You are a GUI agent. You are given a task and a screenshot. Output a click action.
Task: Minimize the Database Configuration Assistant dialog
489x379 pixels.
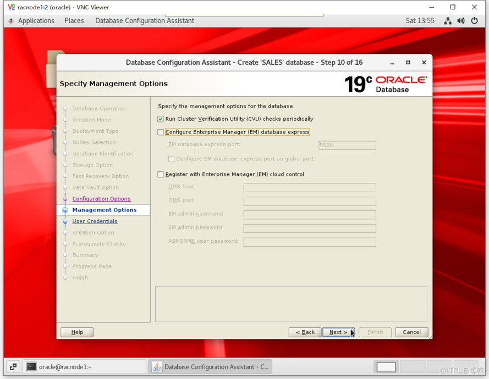(392, 63)
